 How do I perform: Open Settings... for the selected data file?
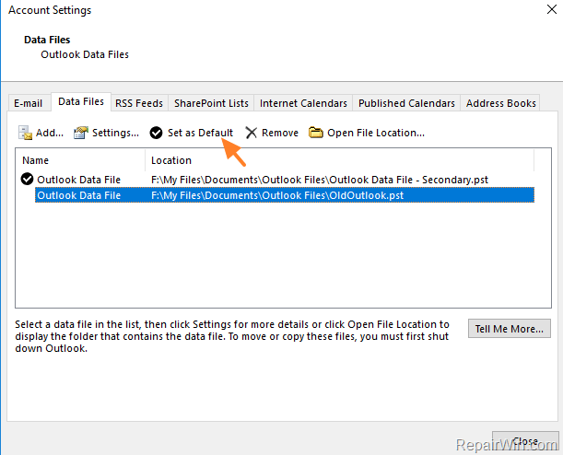[115, 133]
